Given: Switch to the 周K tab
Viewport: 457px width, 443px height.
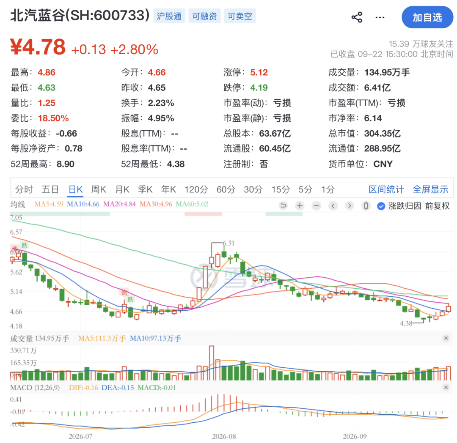Looking at the screenshot, I should tap(99, 189).
